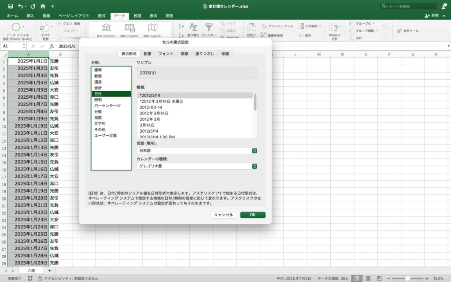Click the date type list scrollbar

tap(255, 102)
